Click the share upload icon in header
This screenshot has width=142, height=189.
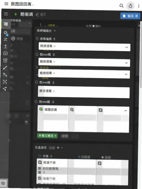pos(130,6)
